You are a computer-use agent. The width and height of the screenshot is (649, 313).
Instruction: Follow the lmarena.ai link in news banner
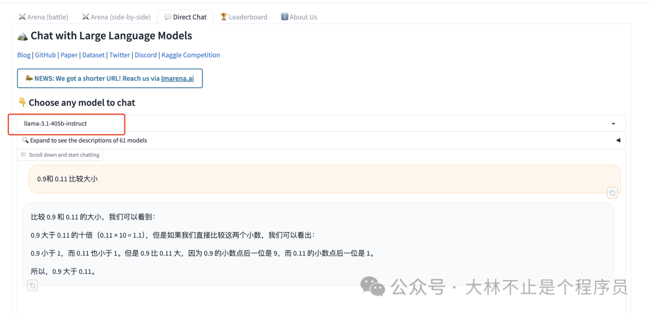177,78
